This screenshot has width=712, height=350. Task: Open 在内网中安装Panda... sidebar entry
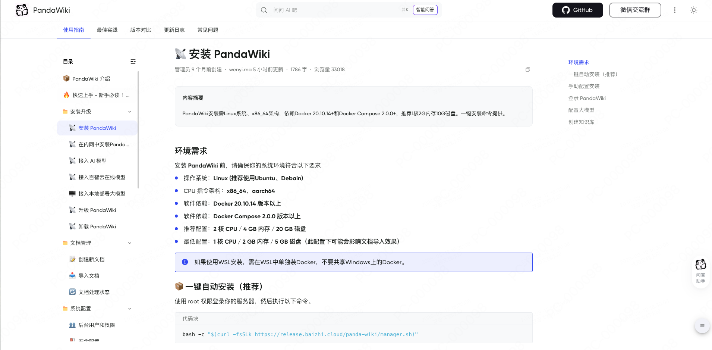(x=97, y=144)
